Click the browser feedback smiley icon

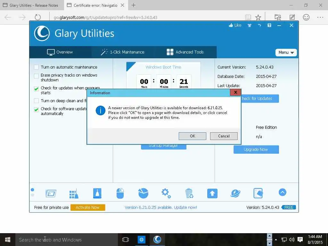pyautogui.click(x=306, y=17)
